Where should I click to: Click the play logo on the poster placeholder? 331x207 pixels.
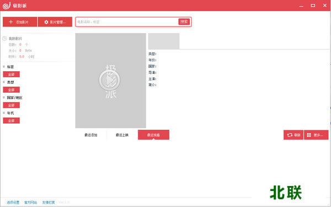[109, 80]
